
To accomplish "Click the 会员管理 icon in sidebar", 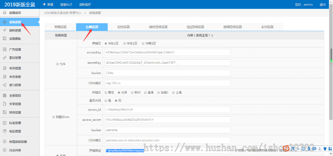I will (4, 68).
